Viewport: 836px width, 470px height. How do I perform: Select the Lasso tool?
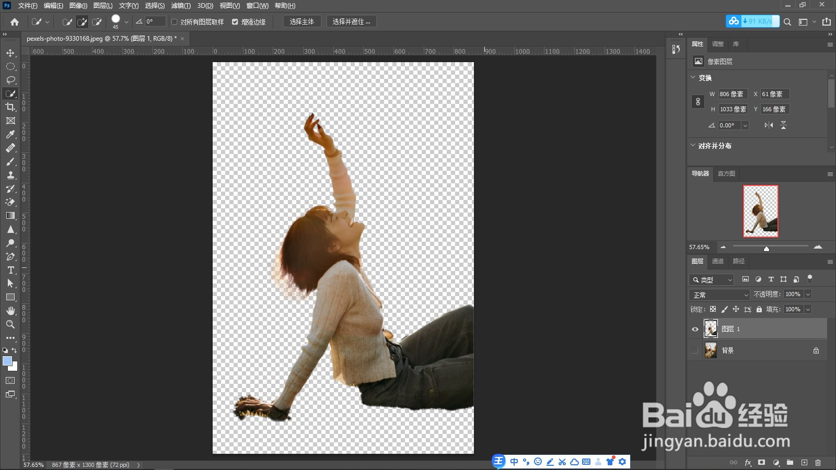coord(10,80)
